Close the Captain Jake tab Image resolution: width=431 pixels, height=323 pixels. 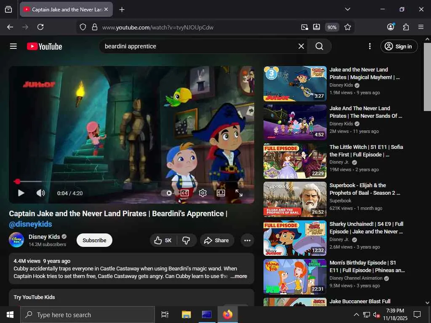(x=106, y=9)
